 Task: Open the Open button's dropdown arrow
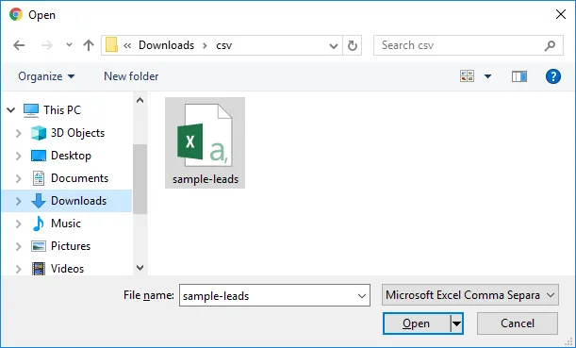tap(456, 323)
